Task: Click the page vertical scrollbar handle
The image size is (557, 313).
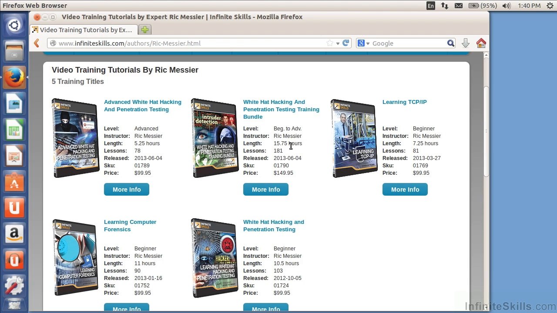Action: 487,130
